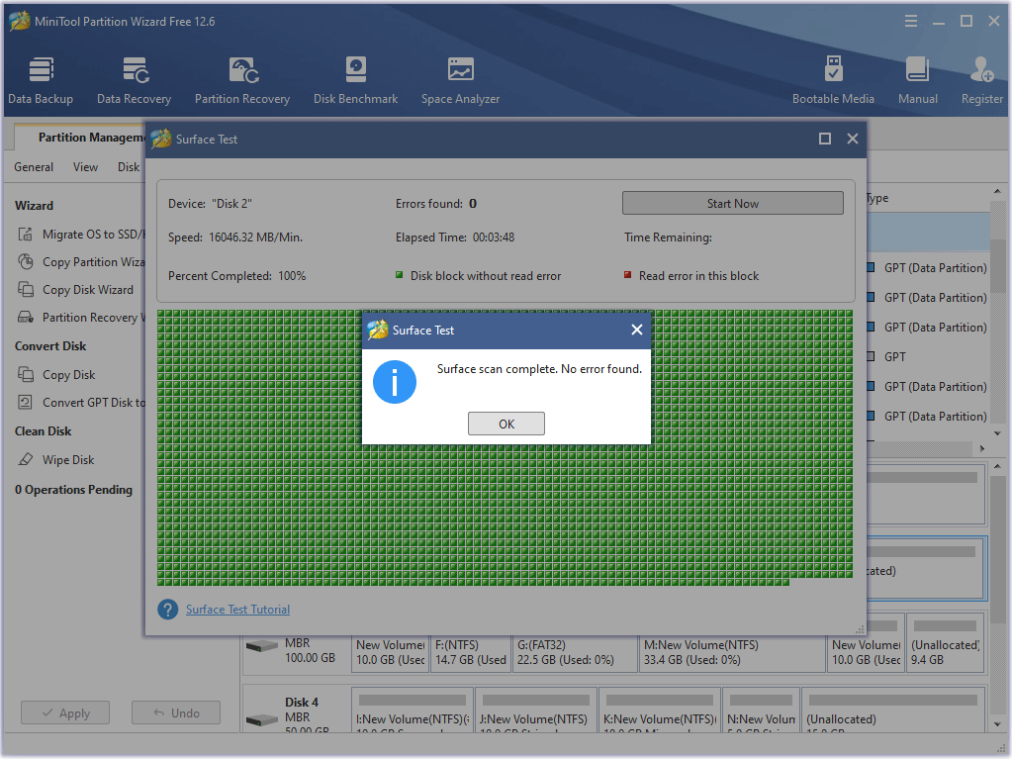Select the Partition Management tab
Viewport: 1012px width, 759px height.
[x=81, y=138]
